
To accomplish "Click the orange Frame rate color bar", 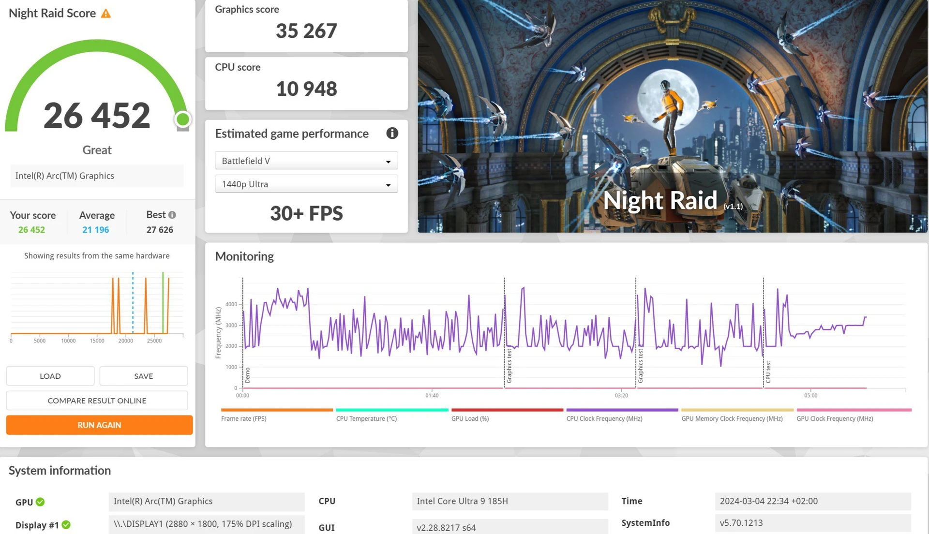I will point(277,410).
